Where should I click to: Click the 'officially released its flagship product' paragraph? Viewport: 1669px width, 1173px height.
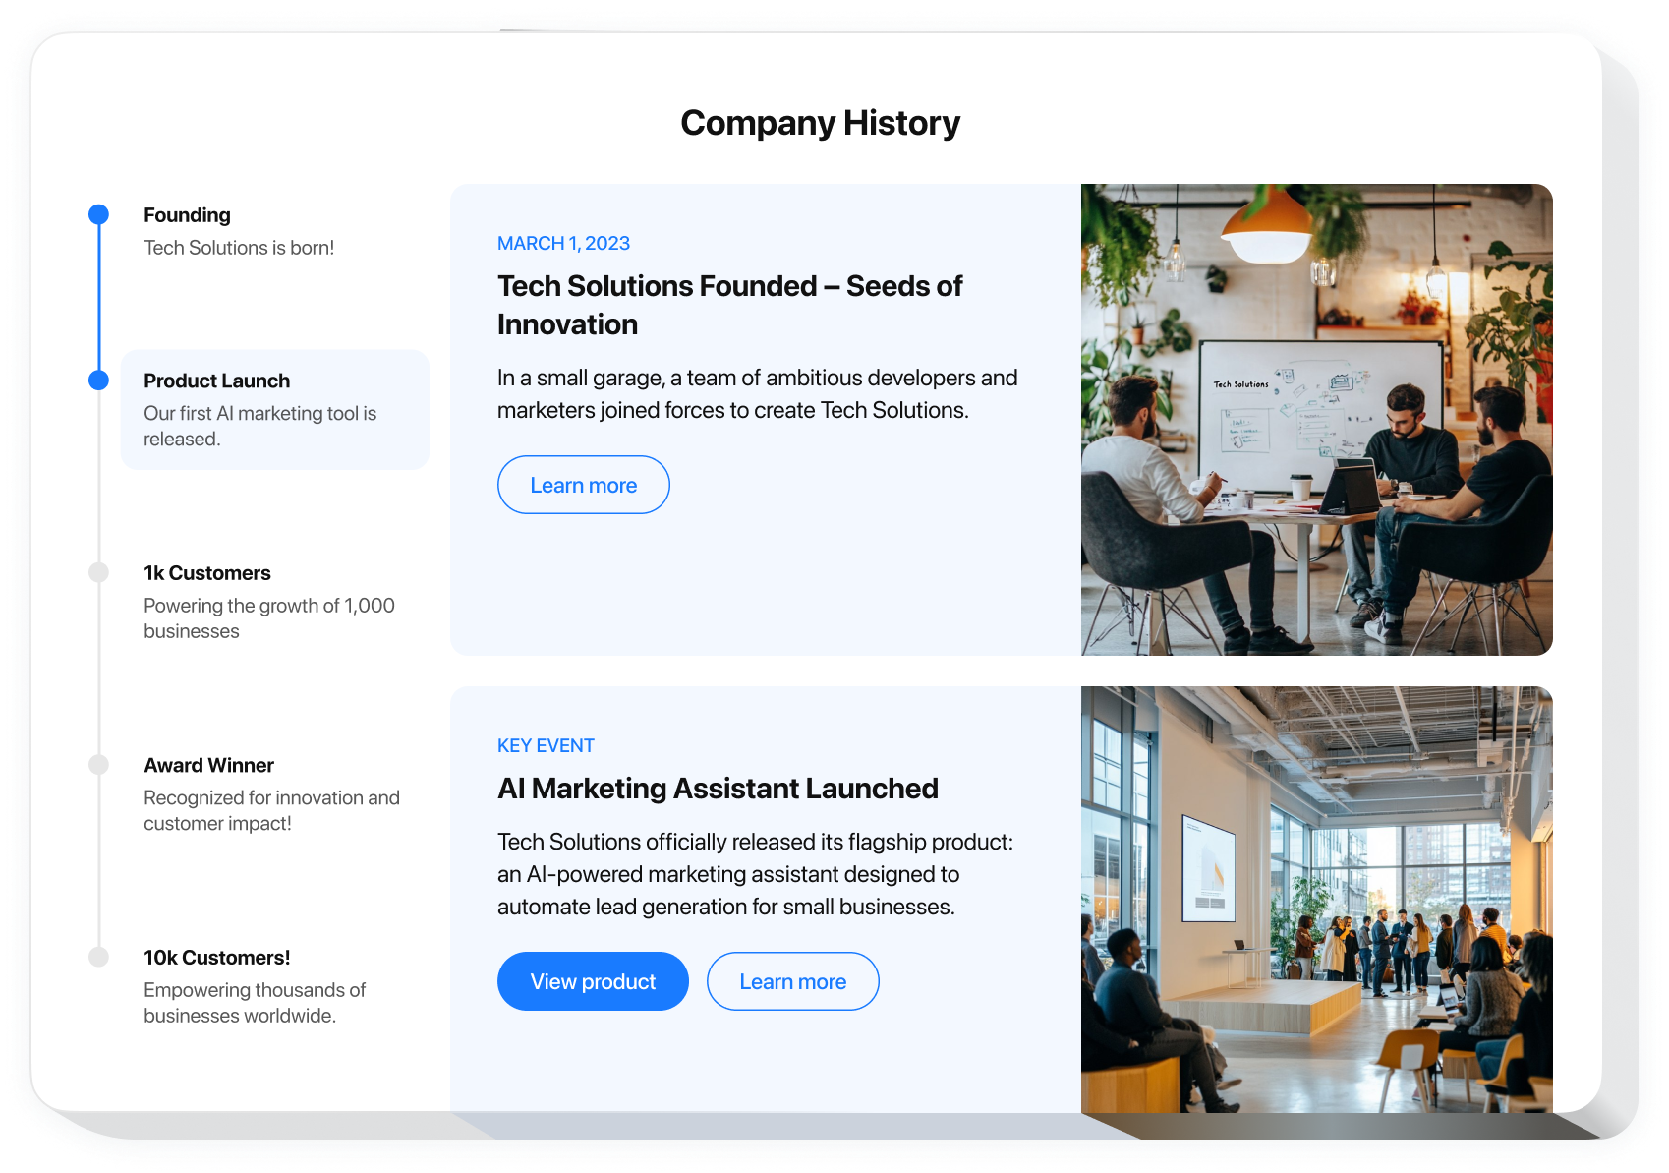click(755, 874)
